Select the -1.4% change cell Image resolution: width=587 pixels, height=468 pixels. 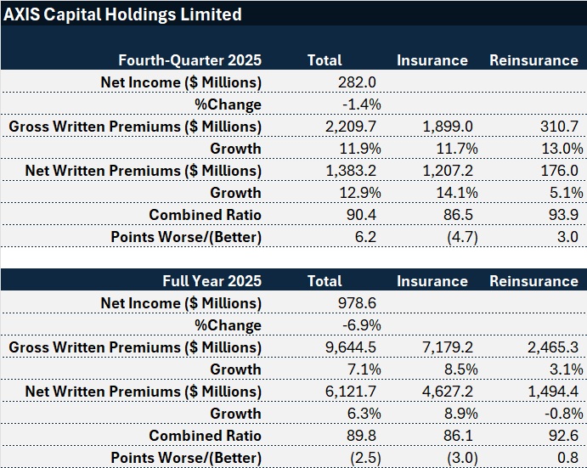[361, 104]
